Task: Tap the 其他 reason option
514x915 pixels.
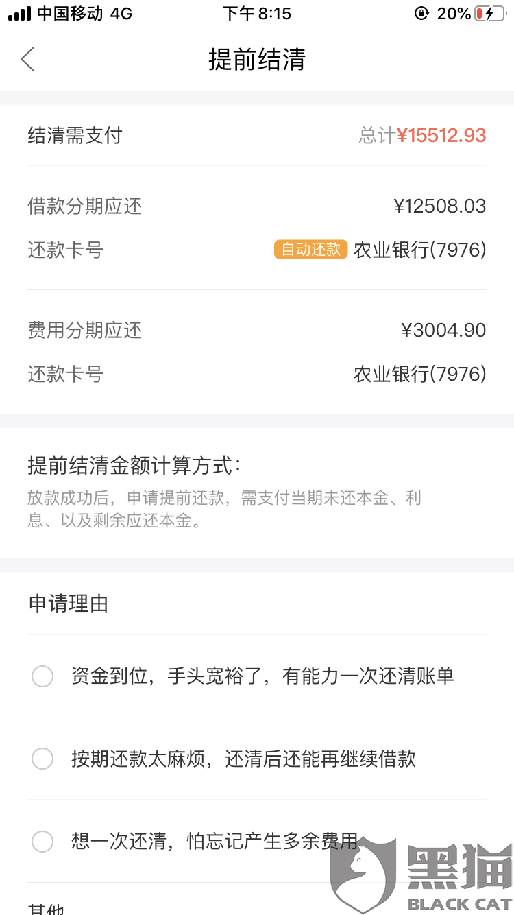Action: click(46, 907)
